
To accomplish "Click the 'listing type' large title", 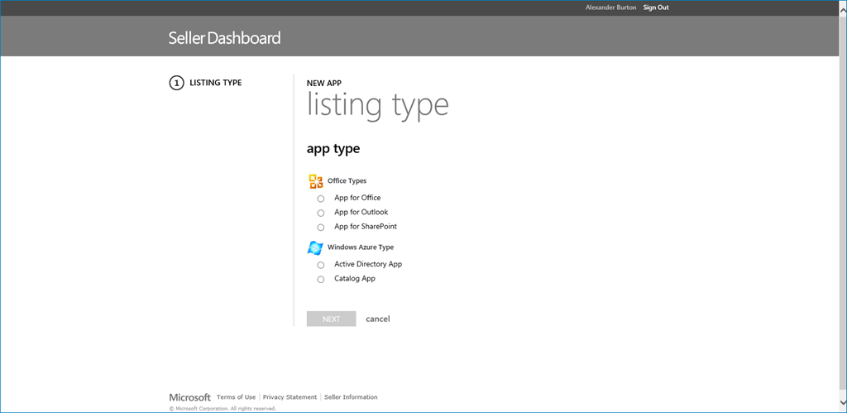I will [377, 105].
